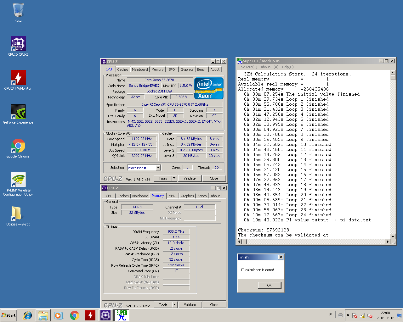
Task: Open the About tab in top CPU-Z window
Action: click(215, 69)
